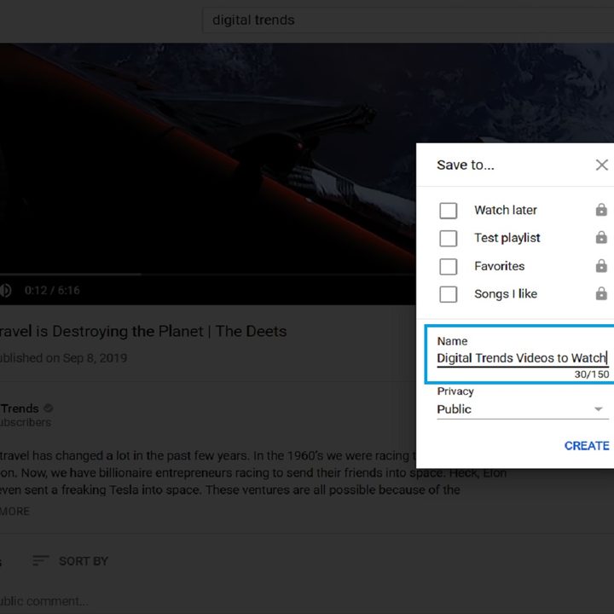This screenshot has height=614, width=614.
Task: Check the Test playlist checkbox
Action: click(x=448, y=238)
